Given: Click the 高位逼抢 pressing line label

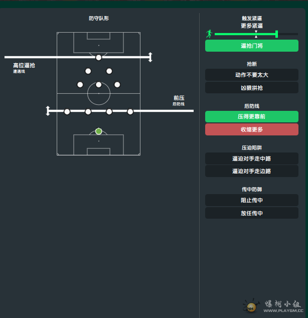Looking at the screenshot, I should (x=24, y=66).
